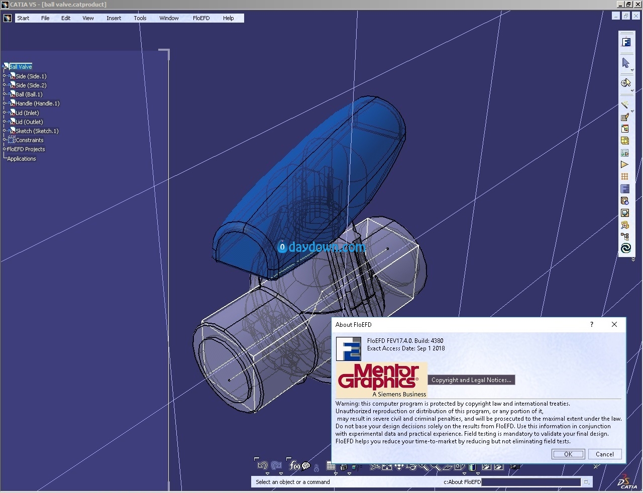Select Lid (Outlet) in the tree
Screen dimensions: 643x493
click(29, 122)
